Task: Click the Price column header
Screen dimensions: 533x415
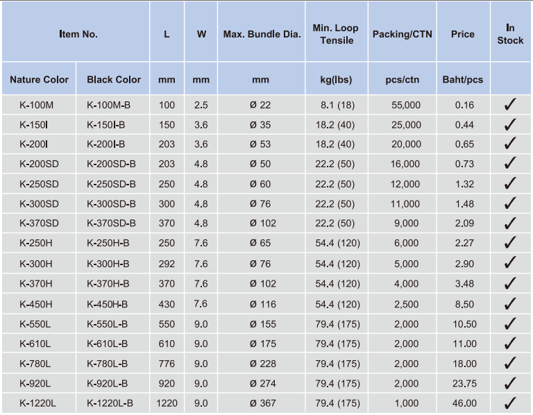Action: pyautogui.click(x=463, y=34)
